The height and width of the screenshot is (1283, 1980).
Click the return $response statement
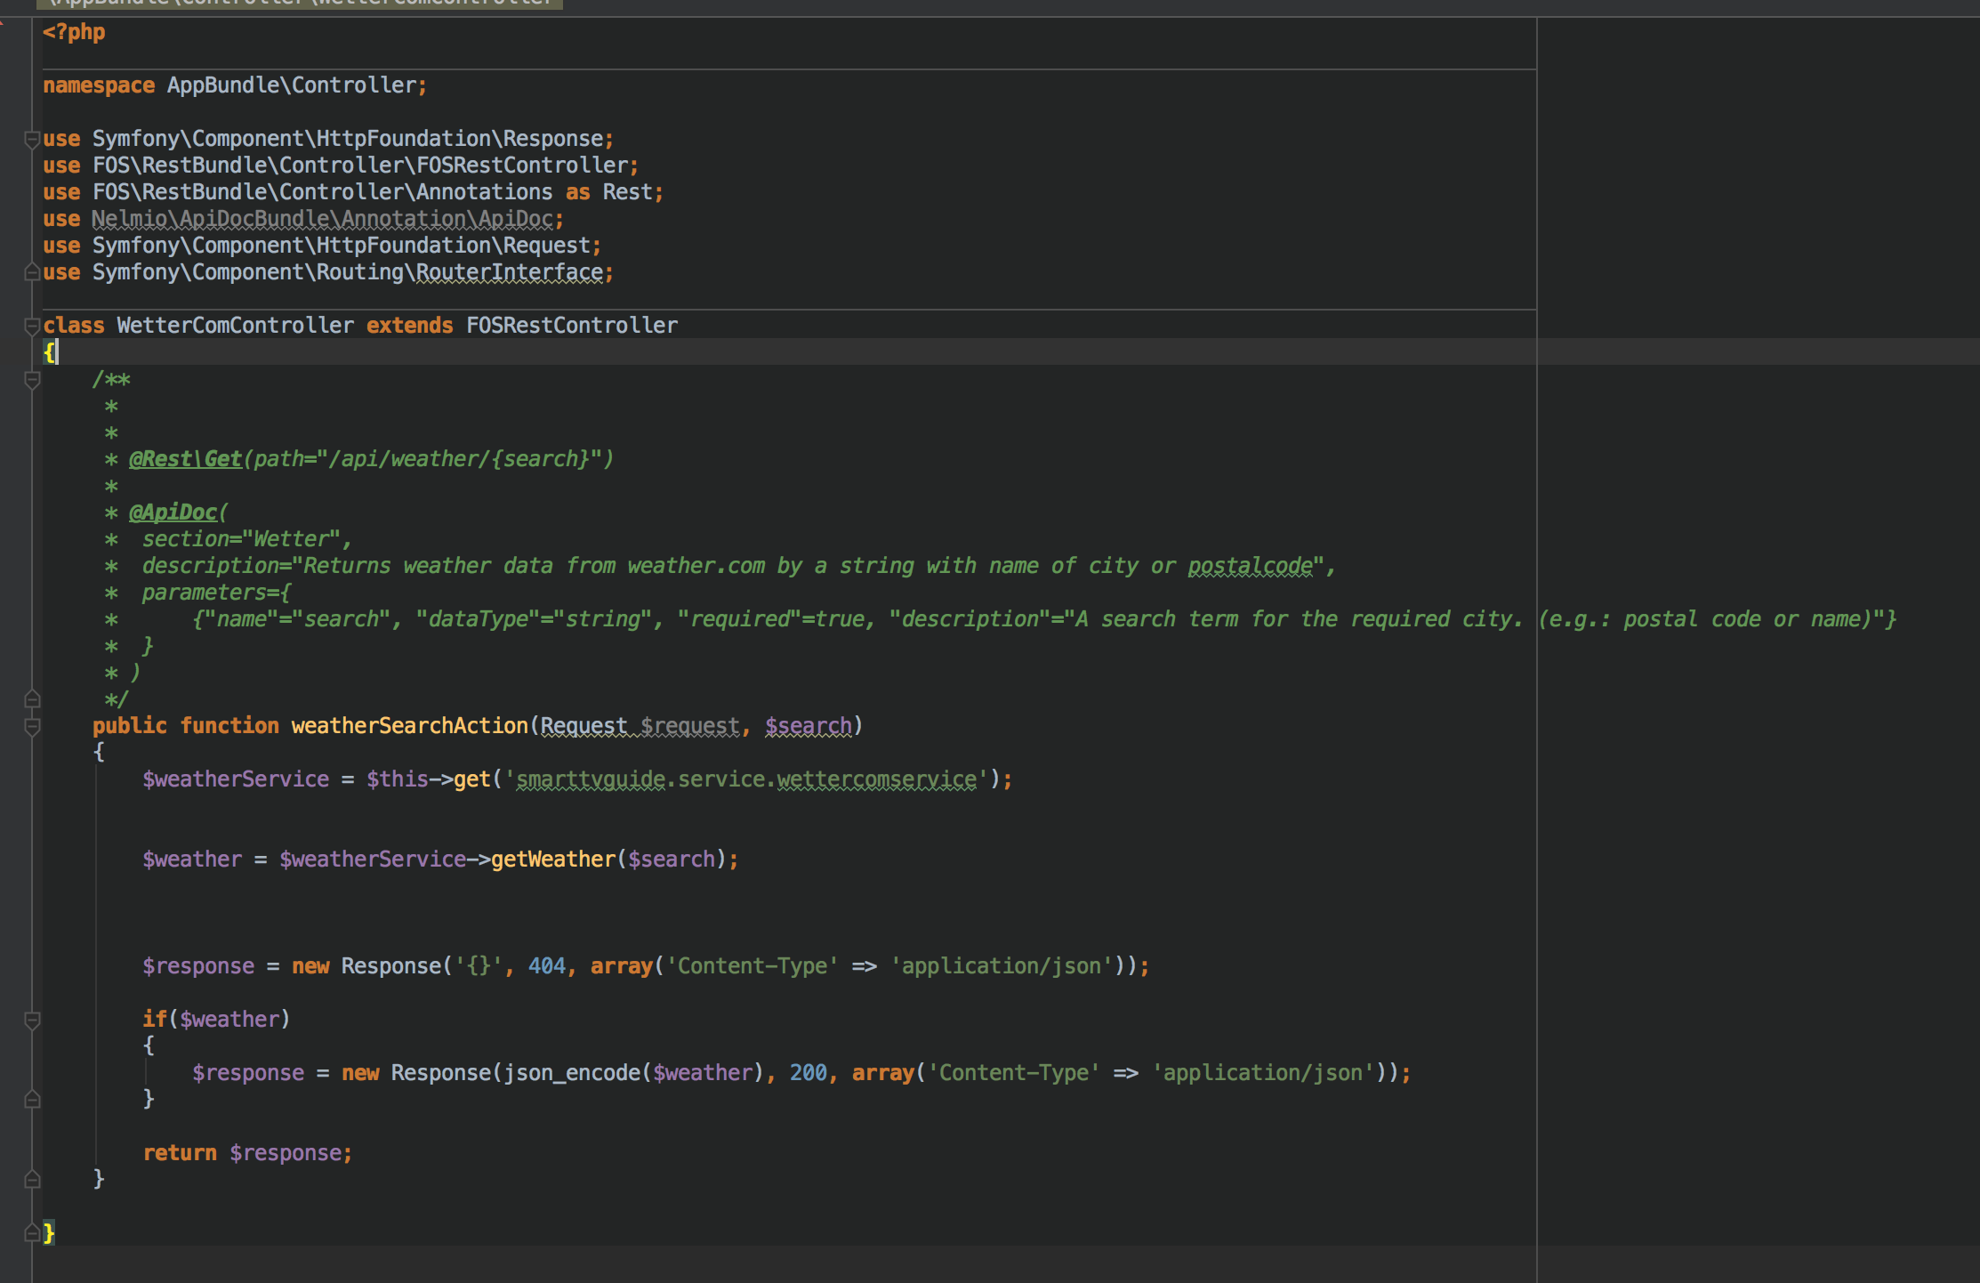point(247,1153)
